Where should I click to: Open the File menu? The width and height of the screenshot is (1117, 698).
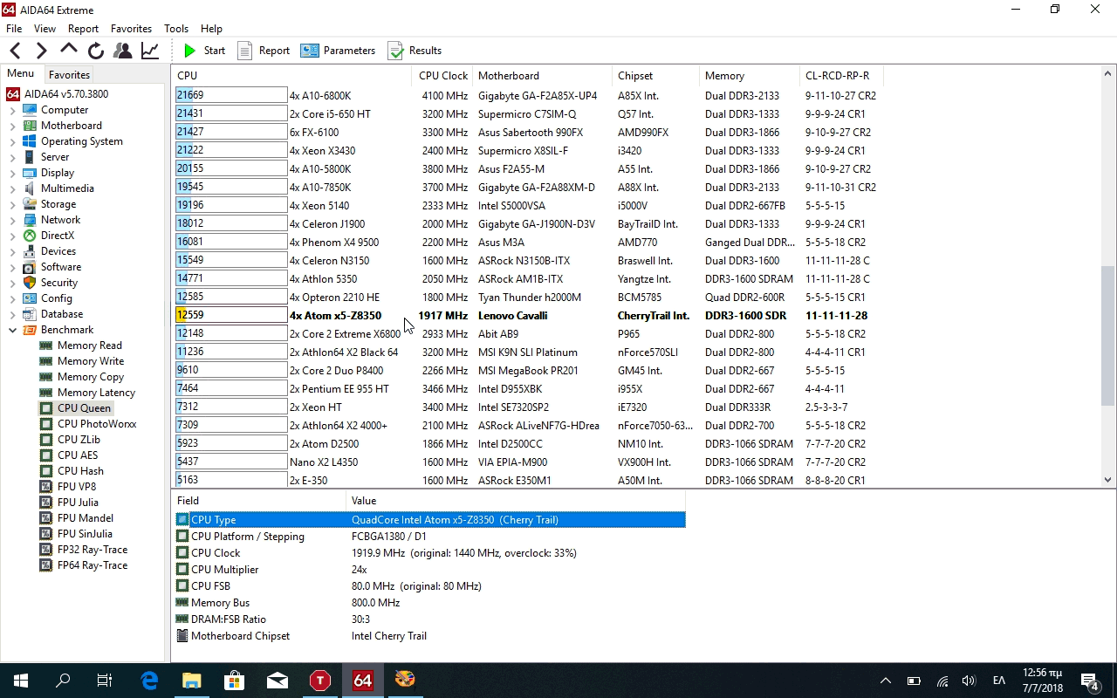click(14, 29)
